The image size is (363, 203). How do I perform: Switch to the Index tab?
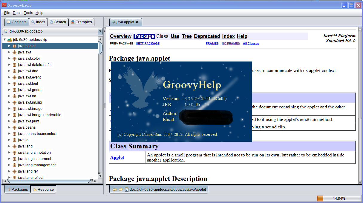point(38,22)
